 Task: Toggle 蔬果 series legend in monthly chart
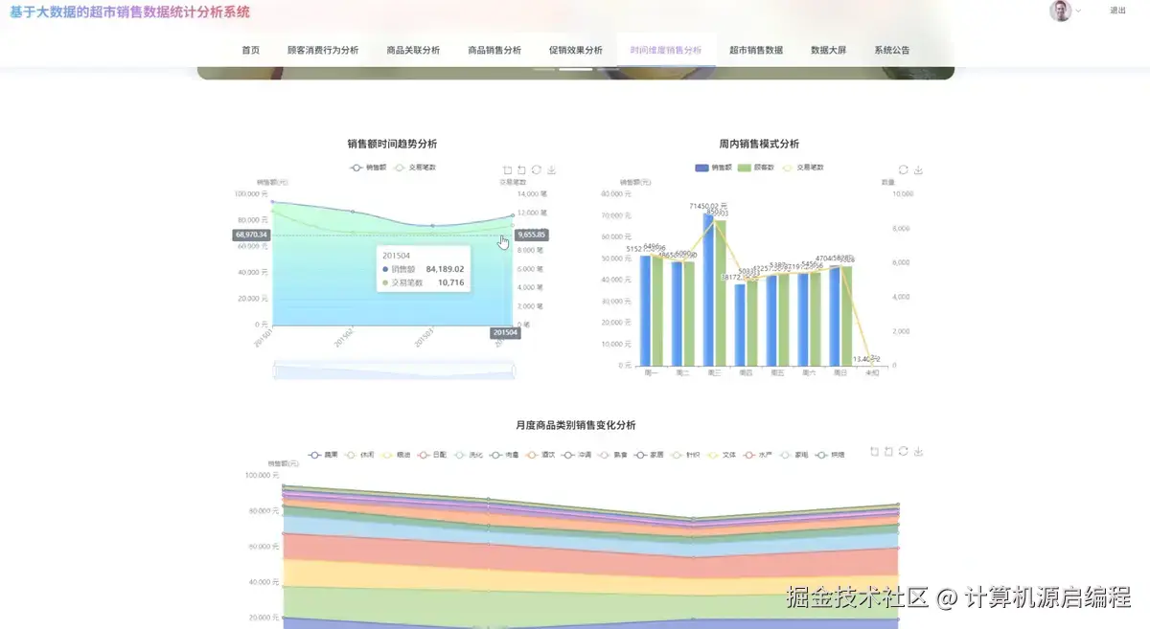[x=323, y=455]
